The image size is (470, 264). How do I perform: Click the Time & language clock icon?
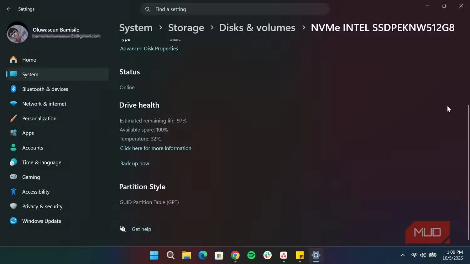pos(13,162)
